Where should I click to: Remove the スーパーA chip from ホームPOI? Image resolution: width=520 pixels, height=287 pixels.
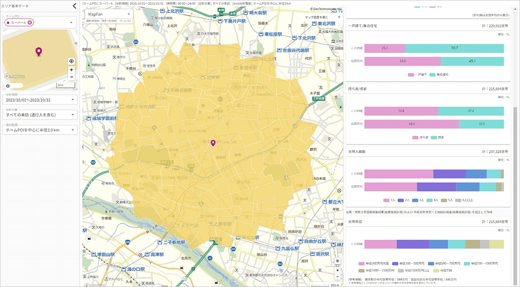pos(30,22)
